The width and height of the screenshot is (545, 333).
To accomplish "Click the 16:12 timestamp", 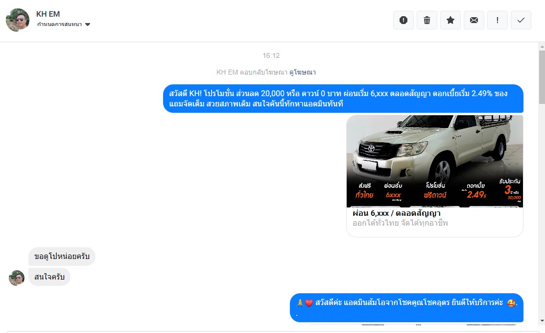I will coord(271,55).
